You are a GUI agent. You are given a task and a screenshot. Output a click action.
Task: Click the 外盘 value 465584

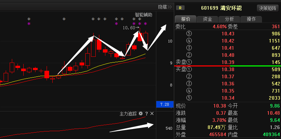tap(218, 134)
